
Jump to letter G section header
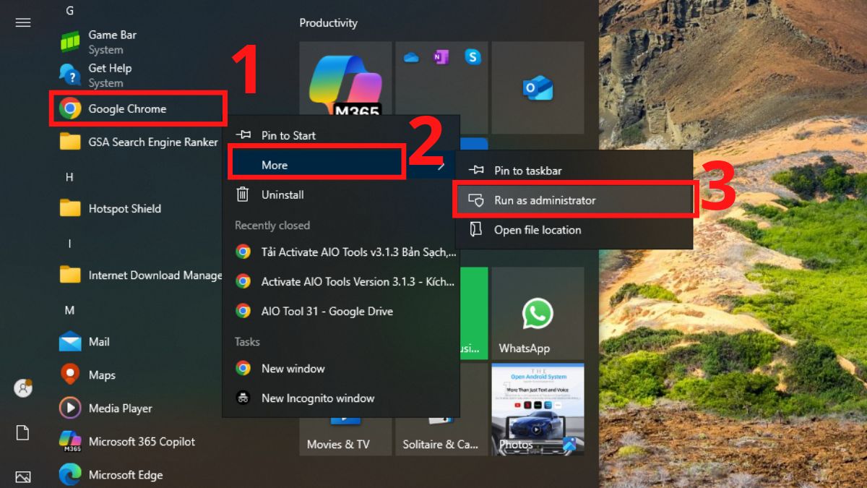(69, 11)
